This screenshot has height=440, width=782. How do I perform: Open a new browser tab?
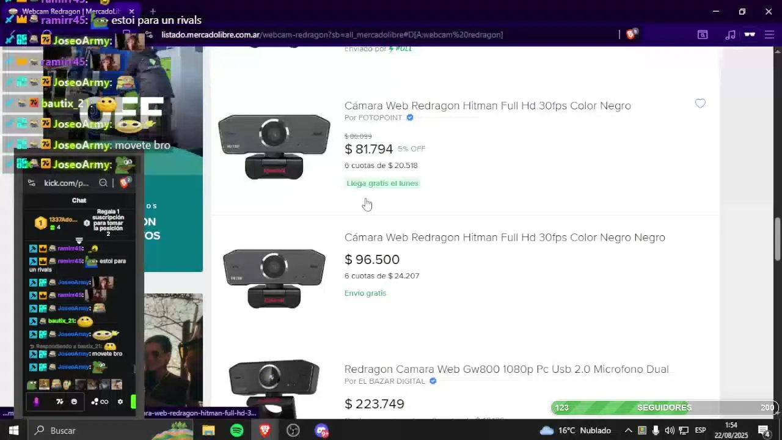[153, 11]
